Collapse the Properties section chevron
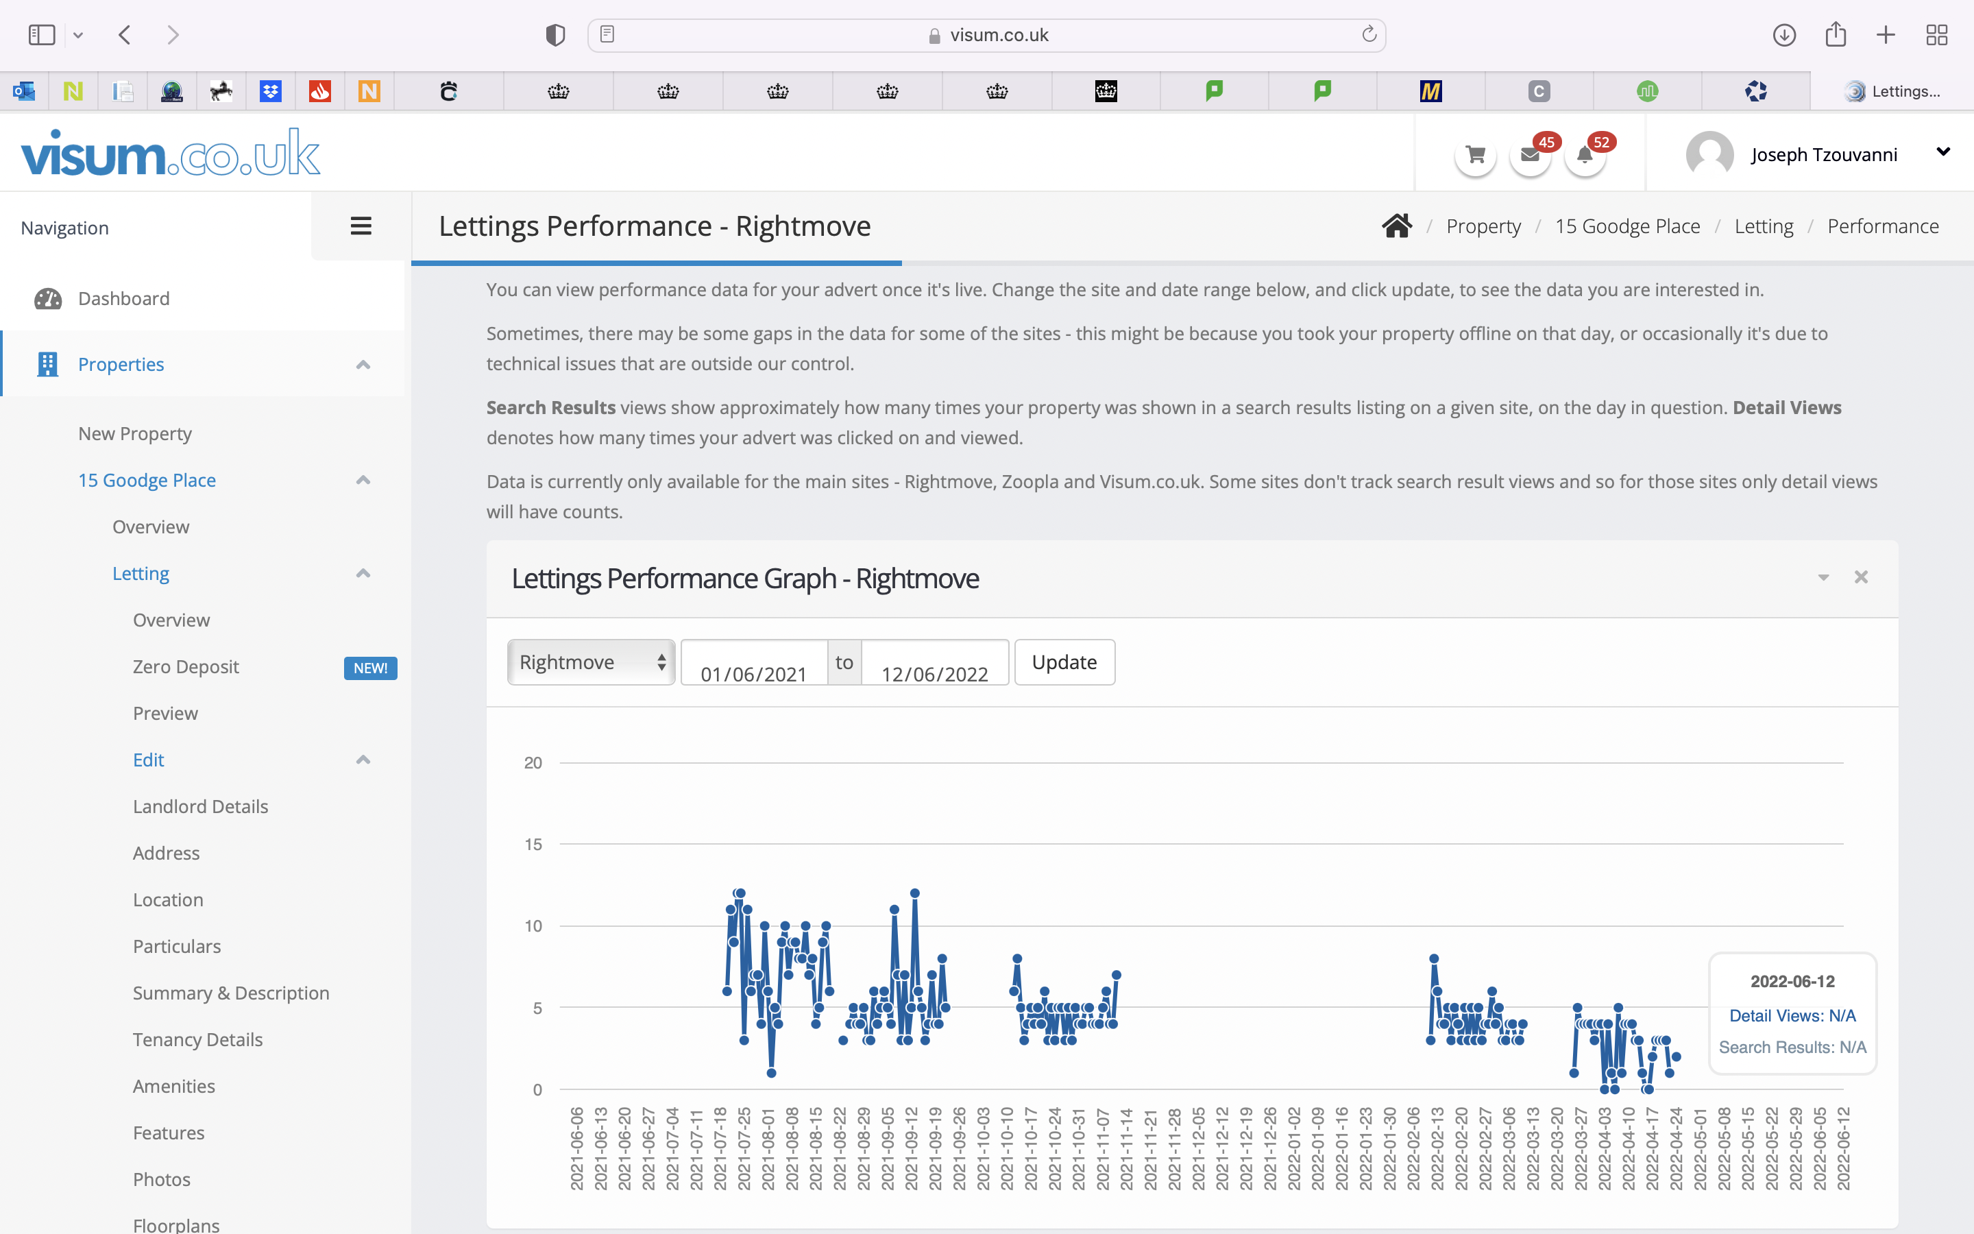Screen dimensions: 1974x1234 tap(363, 365)
